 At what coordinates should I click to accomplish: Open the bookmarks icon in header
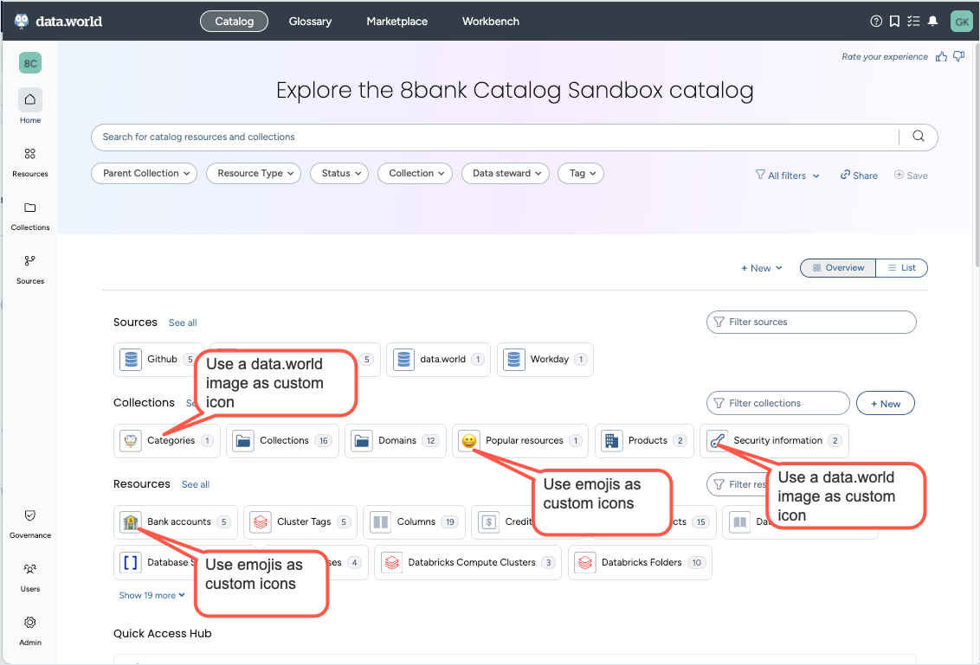[x=894, y=22]
